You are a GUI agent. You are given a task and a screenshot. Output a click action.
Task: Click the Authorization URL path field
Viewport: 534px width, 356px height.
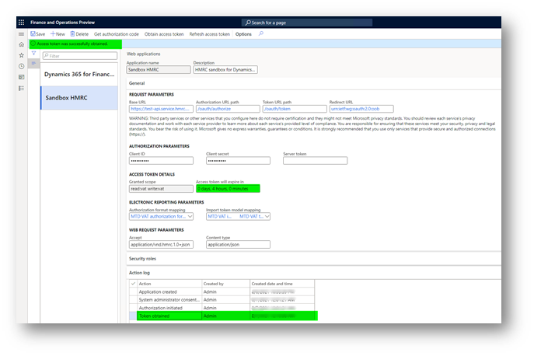click(x=228, y=109)
